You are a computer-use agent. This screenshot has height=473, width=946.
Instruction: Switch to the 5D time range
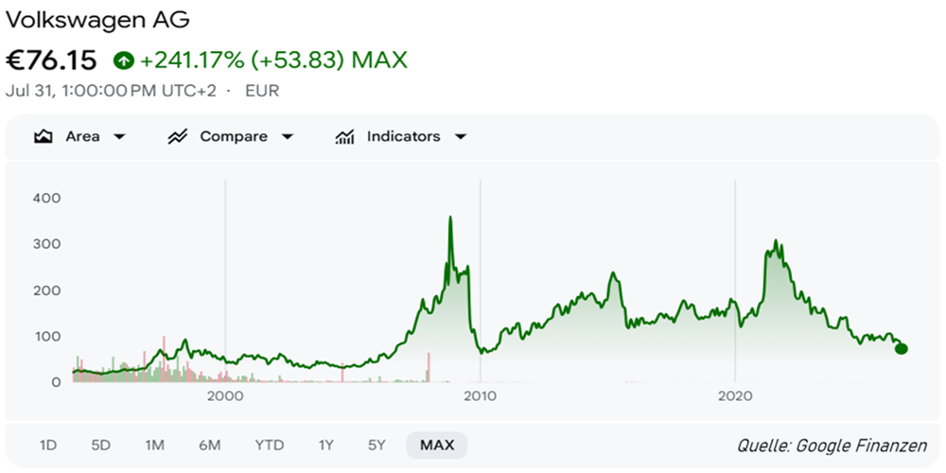pos(101,446)
